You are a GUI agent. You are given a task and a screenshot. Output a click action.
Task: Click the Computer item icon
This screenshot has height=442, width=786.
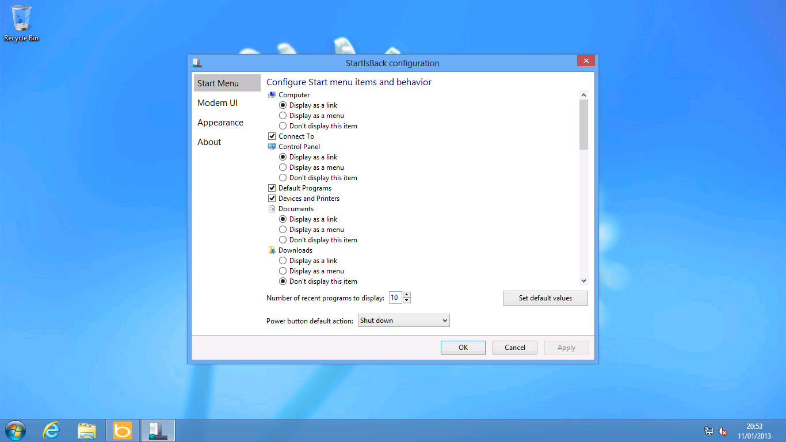(x=272, y=95)
